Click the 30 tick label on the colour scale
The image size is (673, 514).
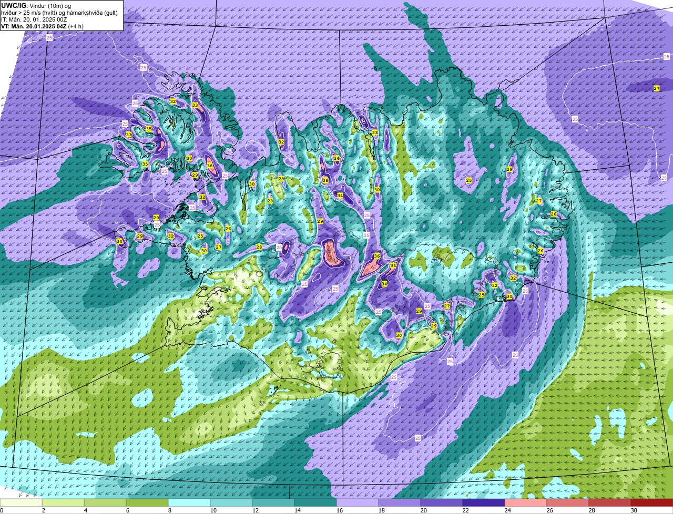[x=635, y=510]
